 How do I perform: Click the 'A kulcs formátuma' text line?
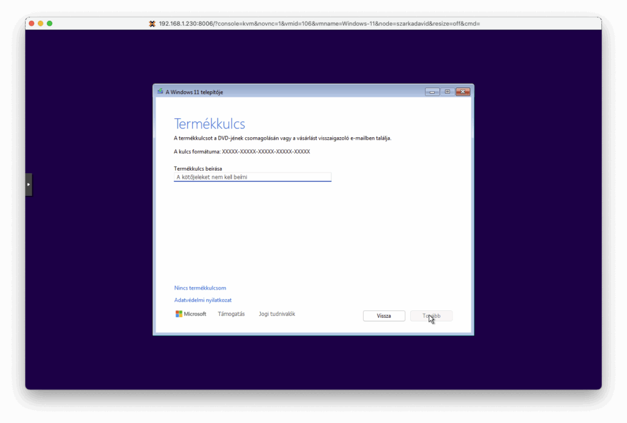pos(242,152)
